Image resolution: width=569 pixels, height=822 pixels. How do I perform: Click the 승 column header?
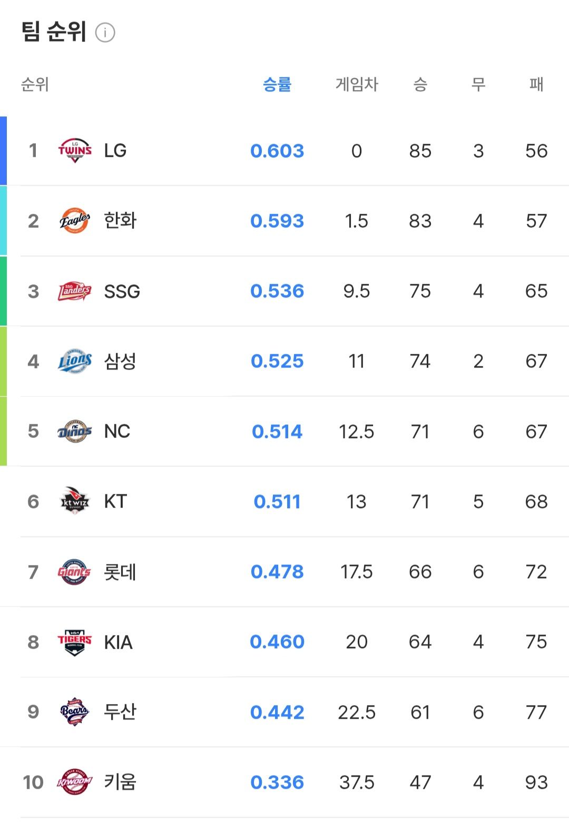click(420, 84)
